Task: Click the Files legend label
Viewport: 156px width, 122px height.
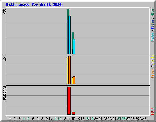Action: tap(152, 24)
